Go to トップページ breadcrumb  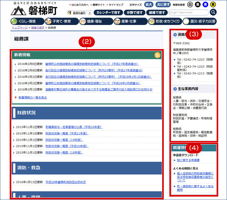pyautogui.click(x=20, y=27)
